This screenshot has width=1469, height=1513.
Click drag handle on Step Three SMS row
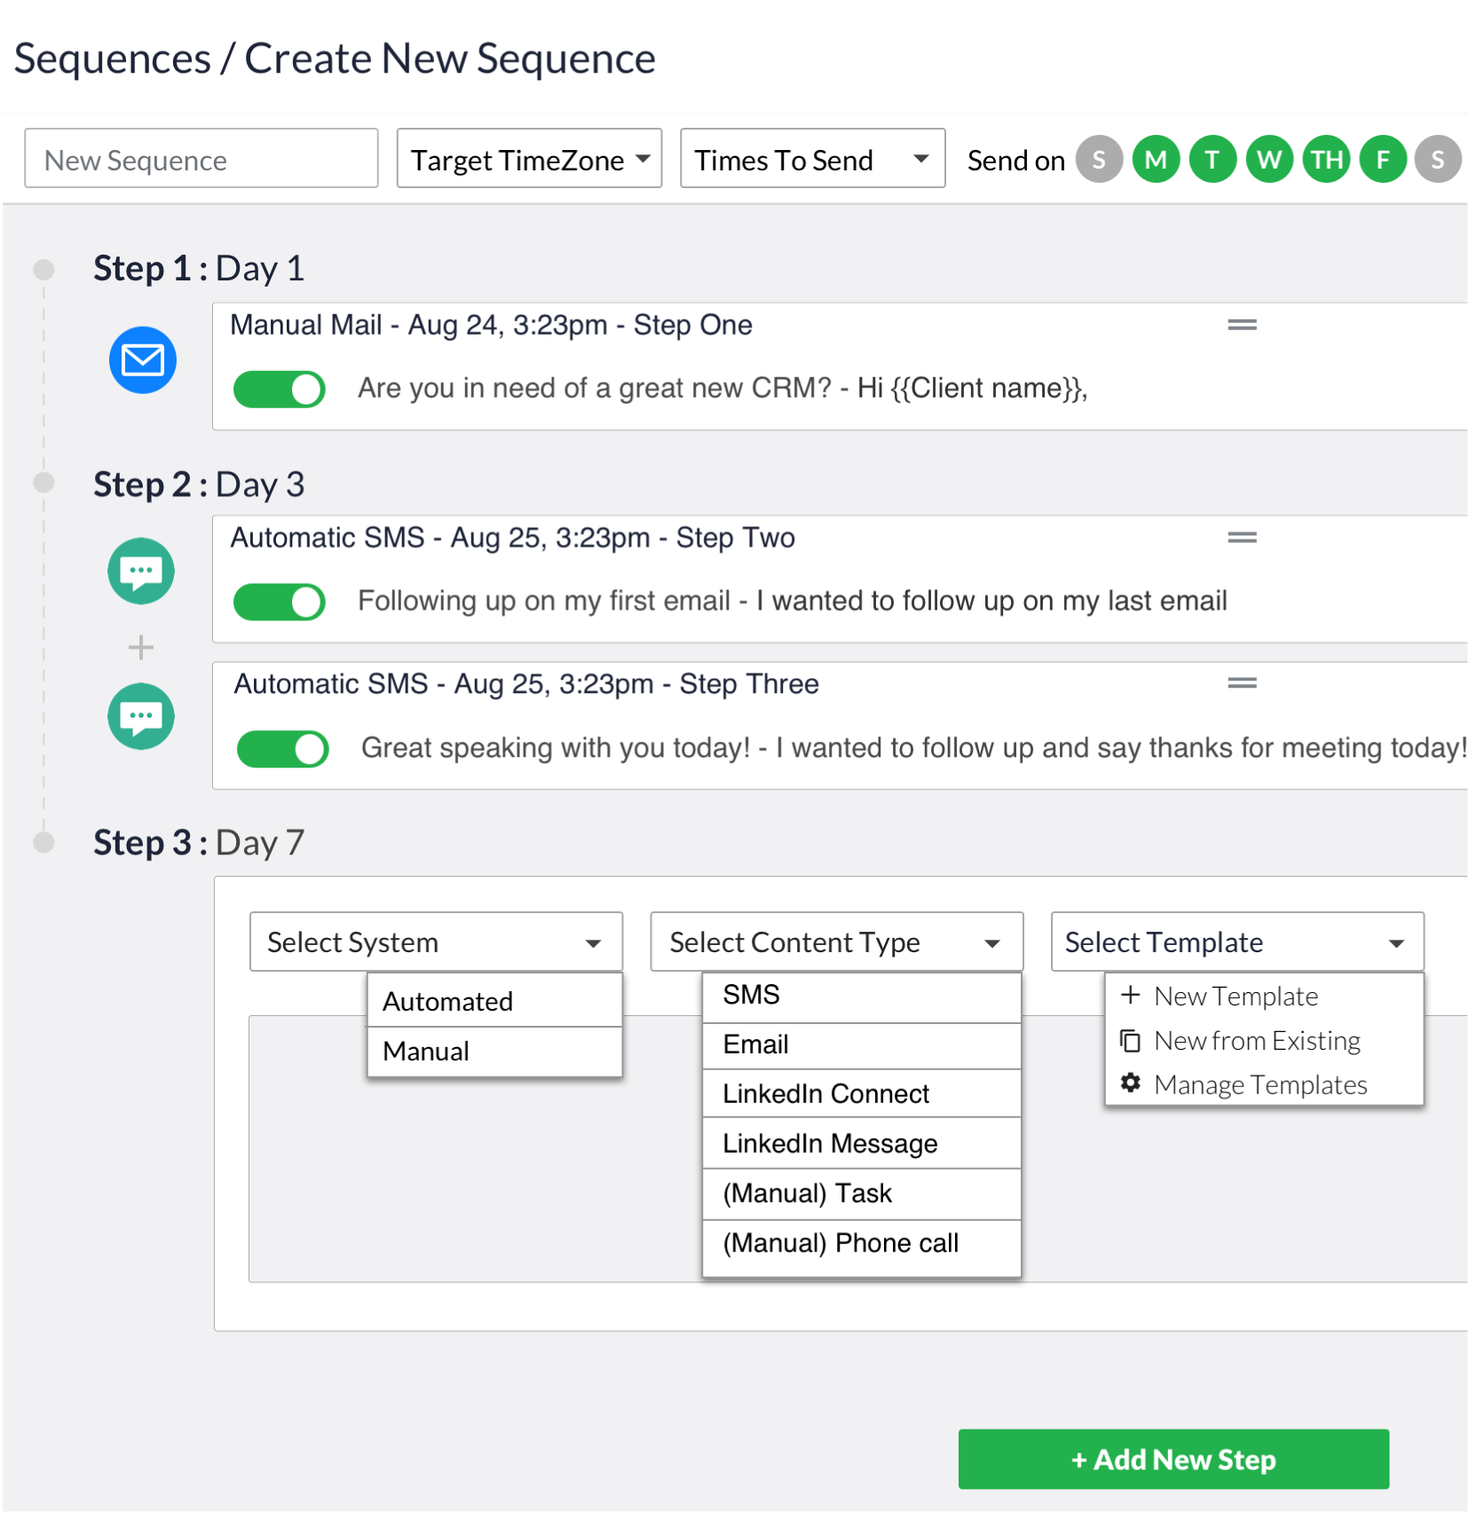click(1241, 683)
